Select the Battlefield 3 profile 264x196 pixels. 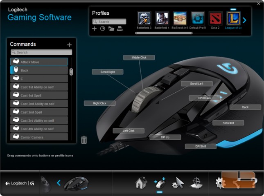pos(144,18)
